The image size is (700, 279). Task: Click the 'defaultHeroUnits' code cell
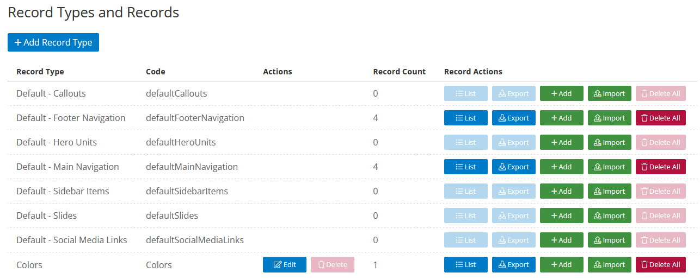(x=181, y=142)
